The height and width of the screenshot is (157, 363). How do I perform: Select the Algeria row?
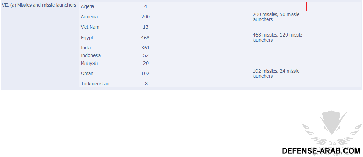[193, 6]
